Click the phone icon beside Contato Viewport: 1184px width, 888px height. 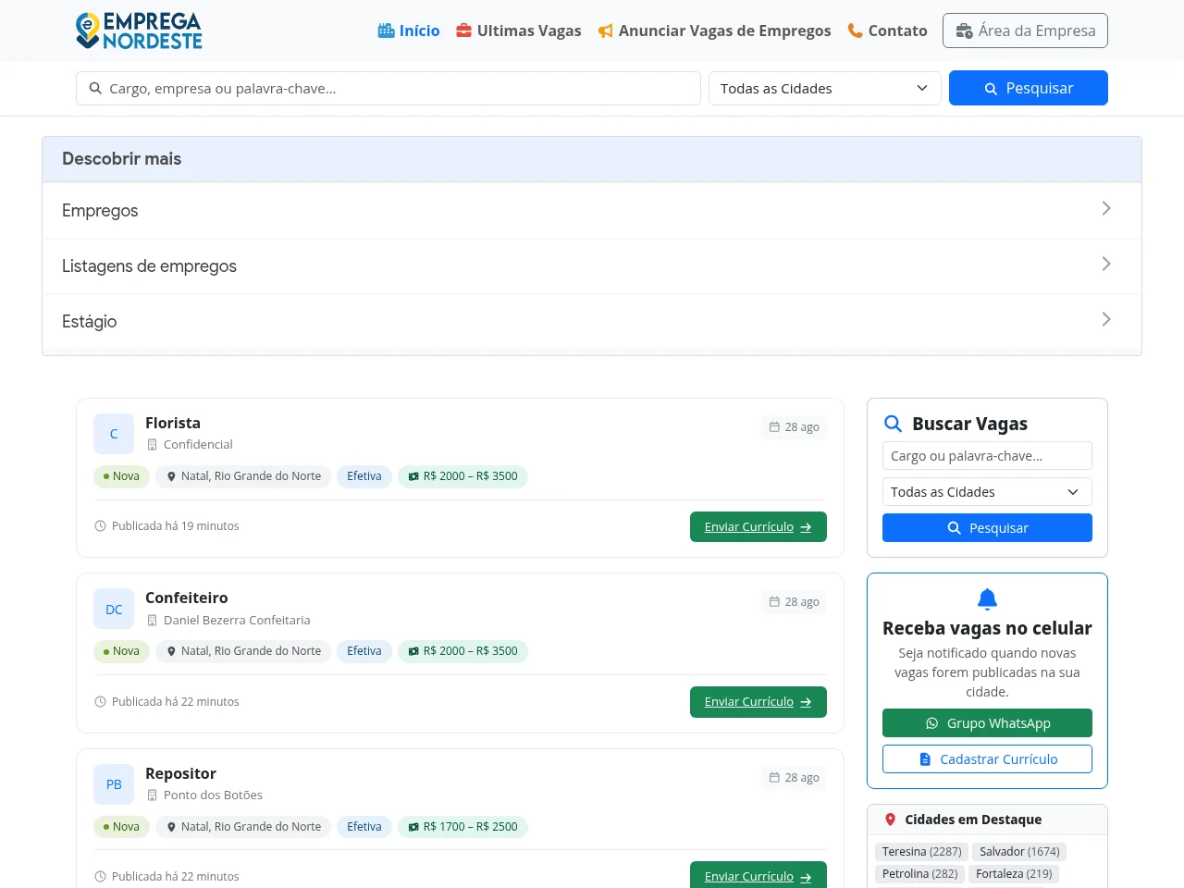tap(856, 31)
